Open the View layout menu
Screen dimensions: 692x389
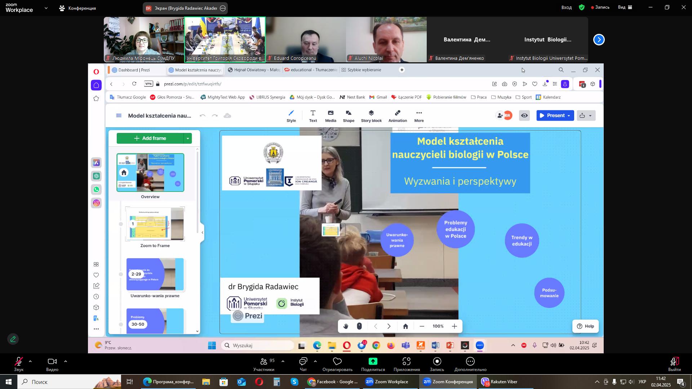point(625,7)
